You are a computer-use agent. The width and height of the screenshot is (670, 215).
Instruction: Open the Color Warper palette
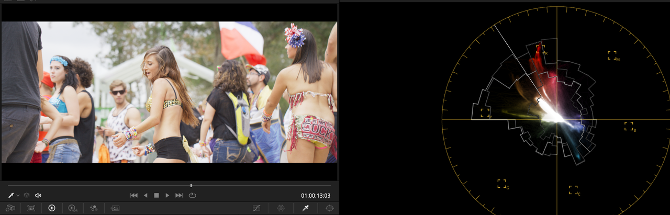(281, 208)
